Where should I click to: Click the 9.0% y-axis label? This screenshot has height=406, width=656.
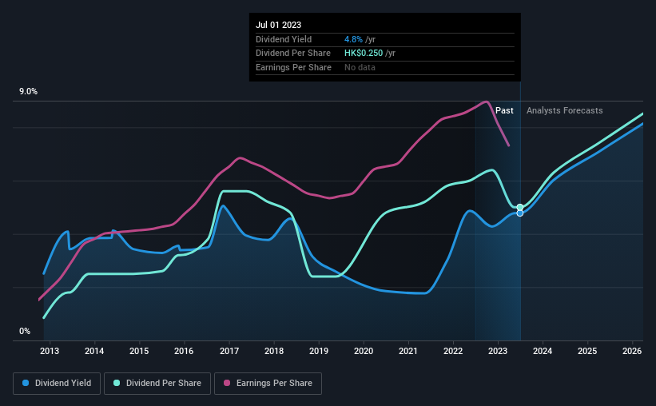(x=28, y=92)
